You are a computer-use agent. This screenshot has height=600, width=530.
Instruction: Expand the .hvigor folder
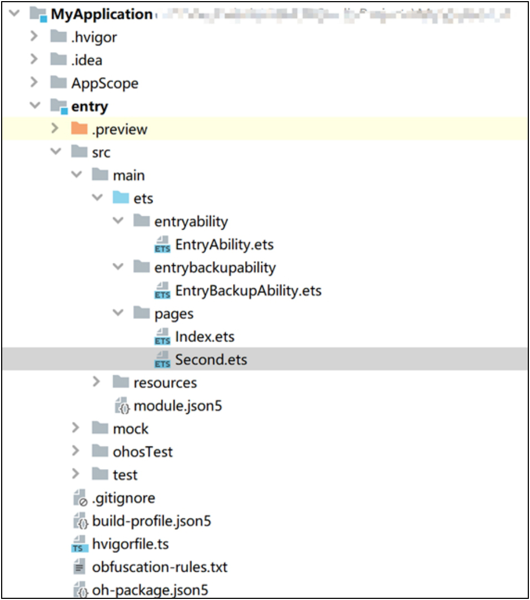coord(34,37)
